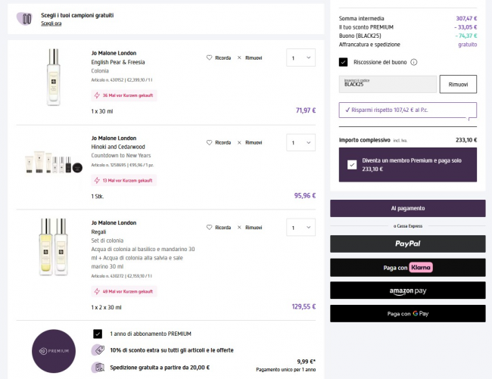Click remove X icon for Regali set
492x379 pixels.
(239, 227)
